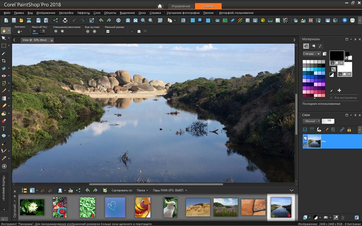
Task: Switch Materials to sliders view
Action: 320,46
